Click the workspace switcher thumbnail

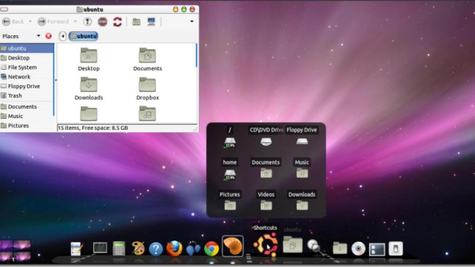coord(15,251)
